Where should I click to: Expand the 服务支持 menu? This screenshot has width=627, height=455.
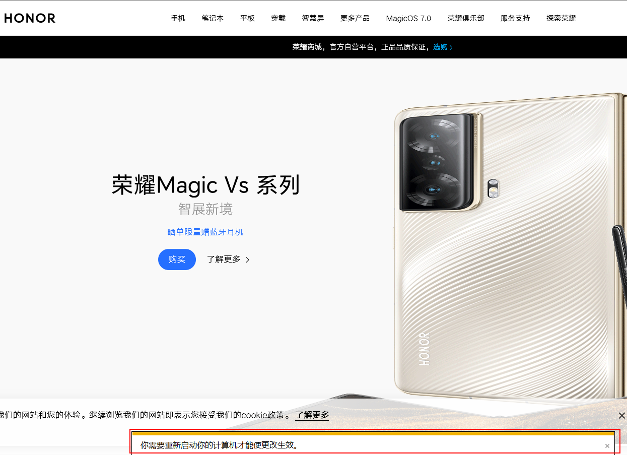[515, 18]
